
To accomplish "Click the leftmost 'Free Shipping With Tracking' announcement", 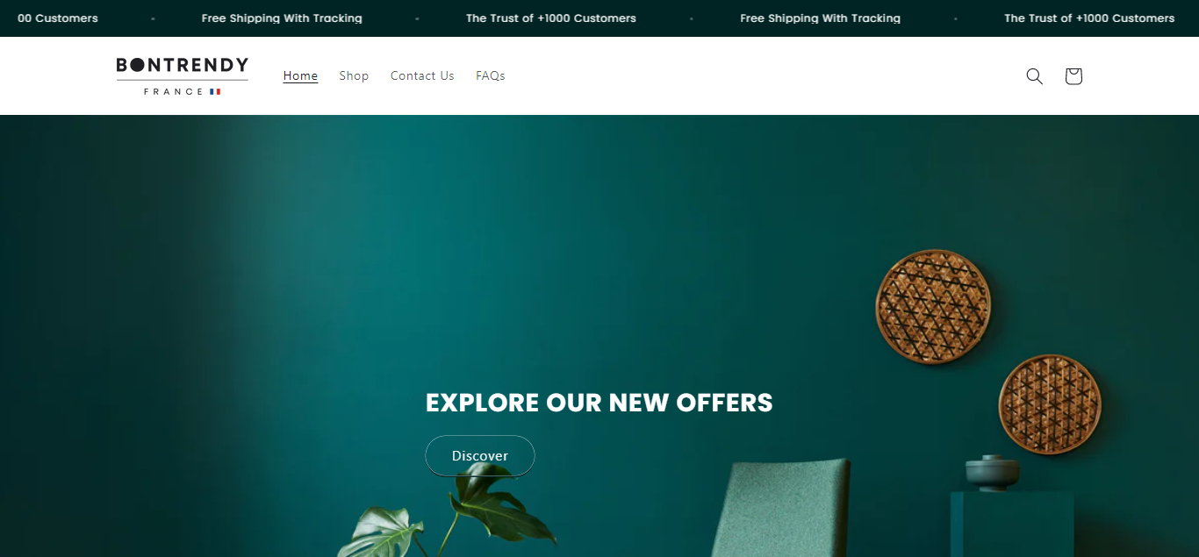I will [282, 18].
